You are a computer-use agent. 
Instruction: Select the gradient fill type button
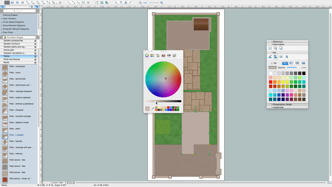pos(291,63)
